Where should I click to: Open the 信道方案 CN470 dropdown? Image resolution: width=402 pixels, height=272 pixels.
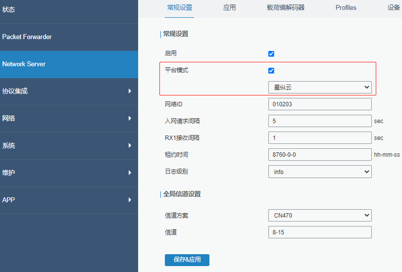[320, 216]
